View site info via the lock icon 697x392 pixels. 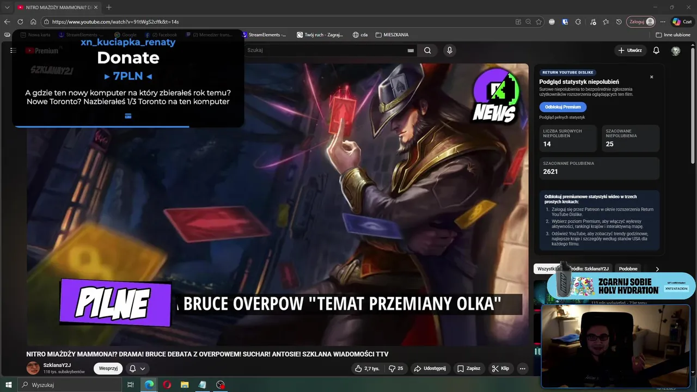[x=47, y=22]
